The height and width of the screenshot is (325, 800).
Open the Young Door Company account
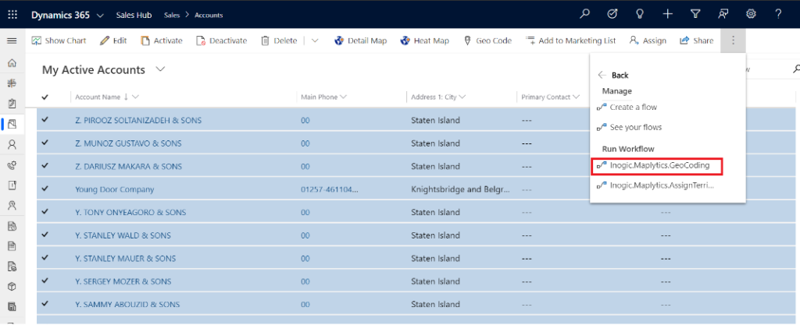click(114, 189)
